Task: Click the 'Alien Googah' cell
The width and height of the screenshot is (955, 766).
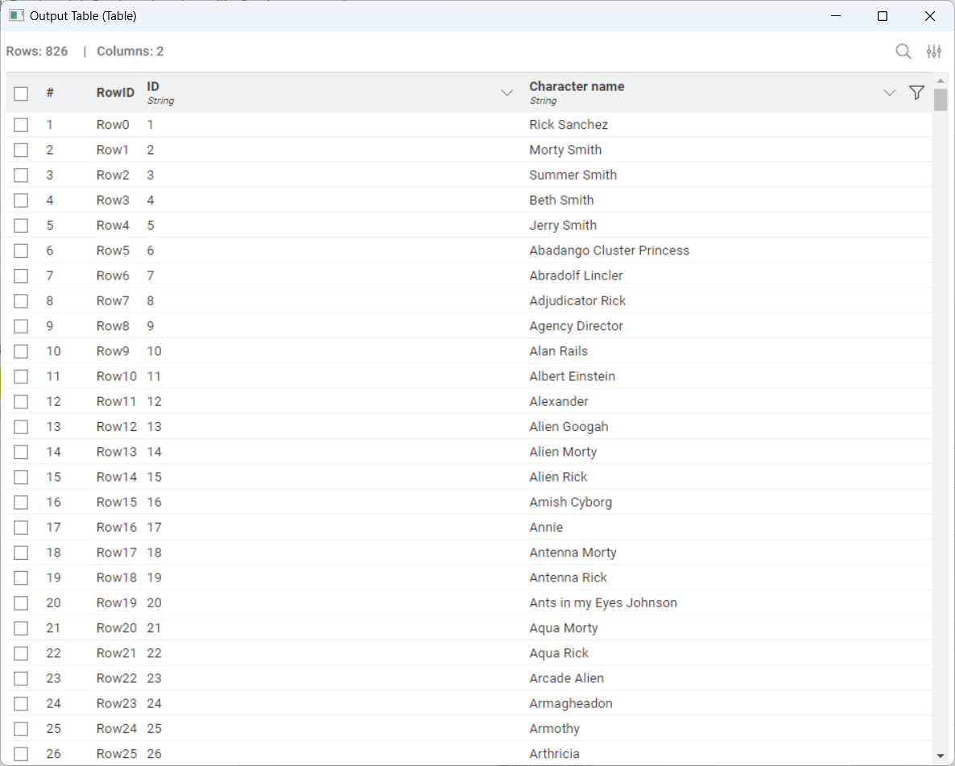Action: coord(568,427)
